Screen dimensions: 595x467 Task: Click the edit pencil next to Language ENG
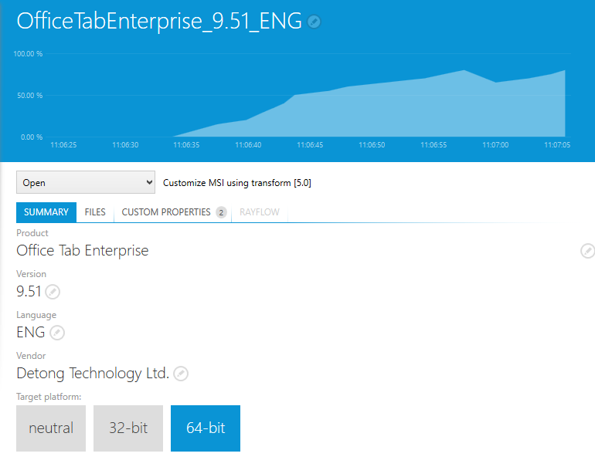(x=57, y=333)
